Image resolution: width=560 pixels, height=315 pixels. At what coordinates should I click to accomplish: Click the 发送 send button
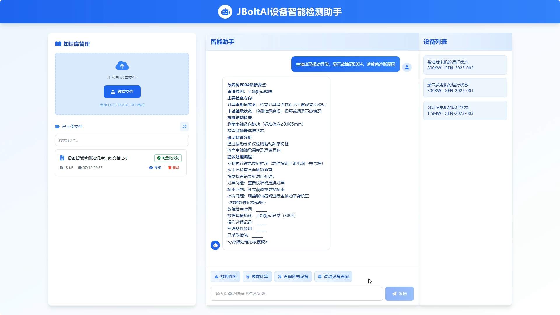pyautogui.click(x=399, y=294)
